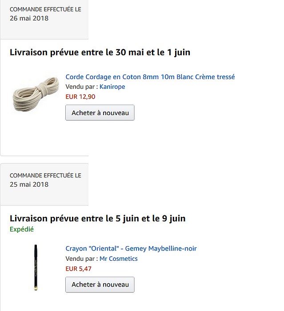Open the Crayon "Oriental" Gemey Maybelline link
Viewport: 284px width, 311px height.
(x=131, y=248)
